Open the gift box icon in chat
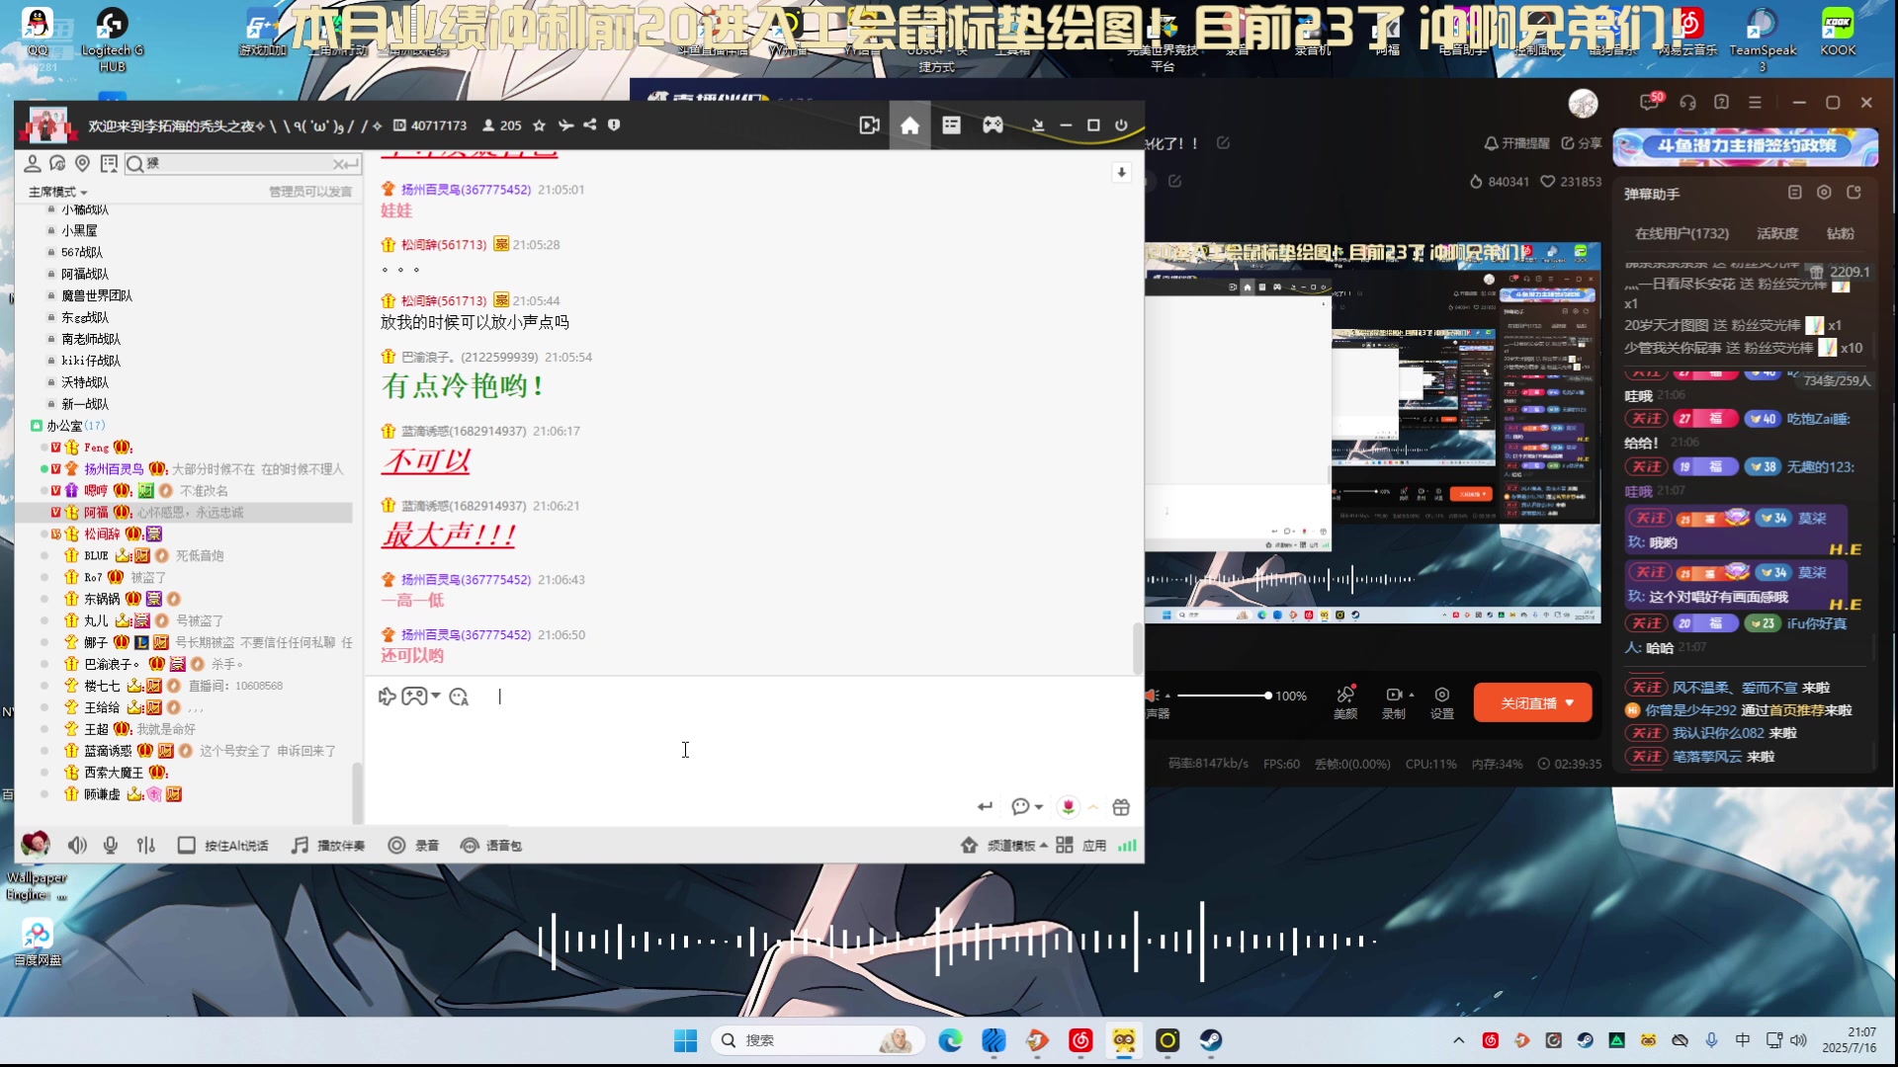Screen dimensions: 1898x1067 coord(1121,807)
